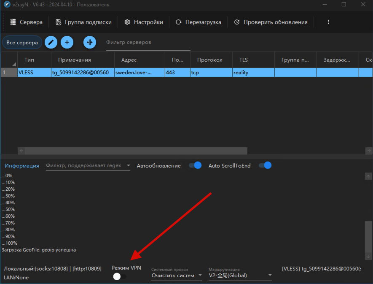Click the pencil edit group button
The image size is (373, 284).
[x=51, y=42]
